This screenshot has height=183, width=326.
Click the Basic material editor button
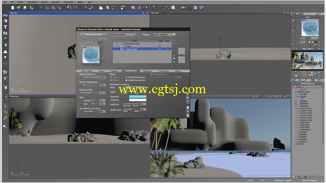(x=93, y=35)
